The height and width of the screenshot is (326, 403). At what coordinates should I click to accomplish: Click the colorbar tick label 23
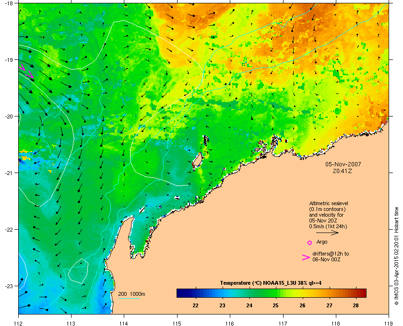coord(222,305)
